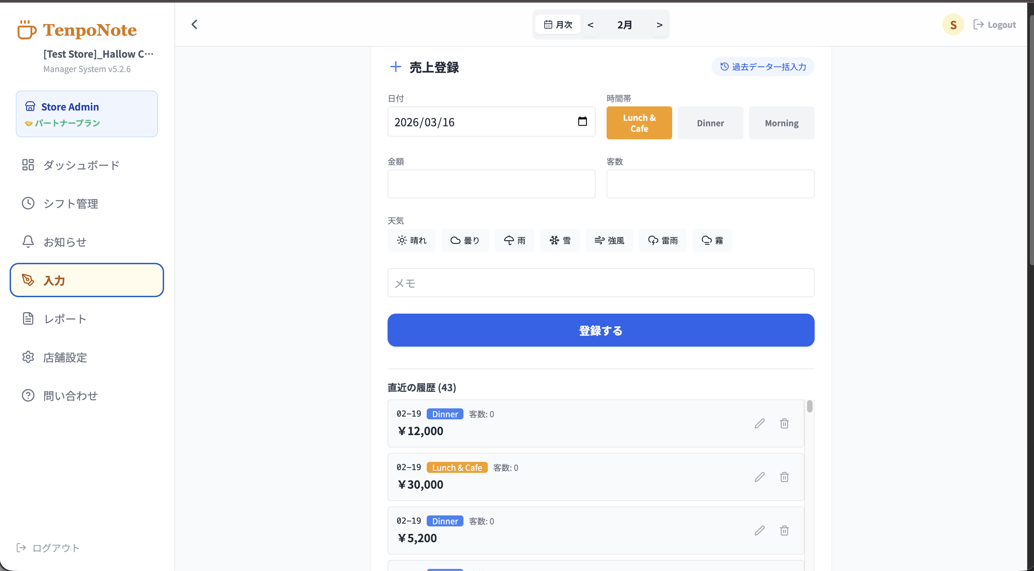This screenshot has width=1034, height=571.
Task: Open お知らせ notifications in sidebar
Action: pyautogui.click(x=87, y=242)
